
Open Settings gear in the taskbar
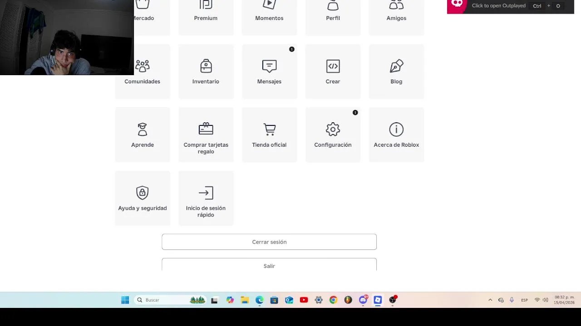[x=319, y=300]
